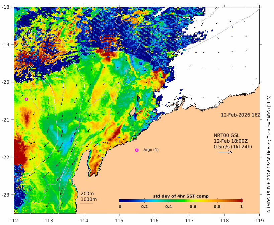Image resolution: width=274 pixels, height=225 pixels.
Task: Click the magenta Argo legend circle
Action: coord(136,150)
